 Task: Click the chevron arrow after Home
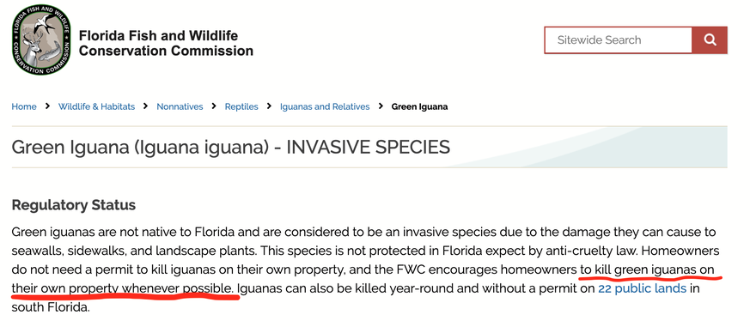[47, 106]
